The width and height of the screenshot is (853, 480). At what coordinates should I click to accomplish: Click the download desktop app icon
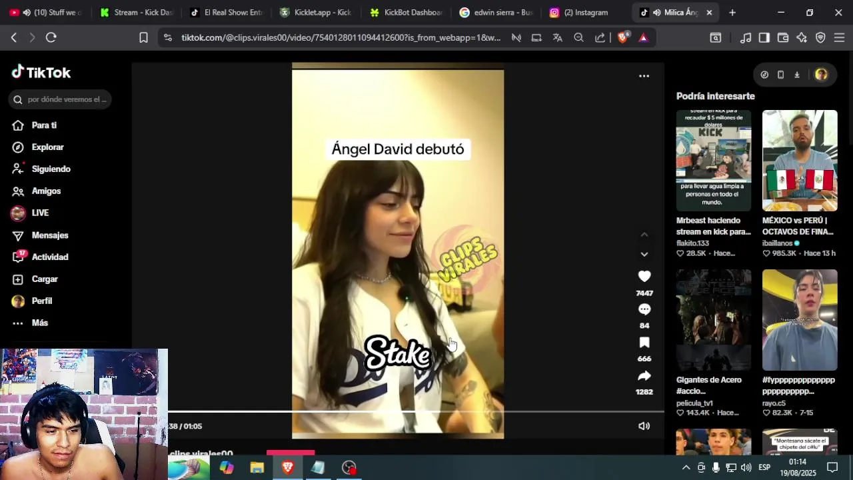796,75
